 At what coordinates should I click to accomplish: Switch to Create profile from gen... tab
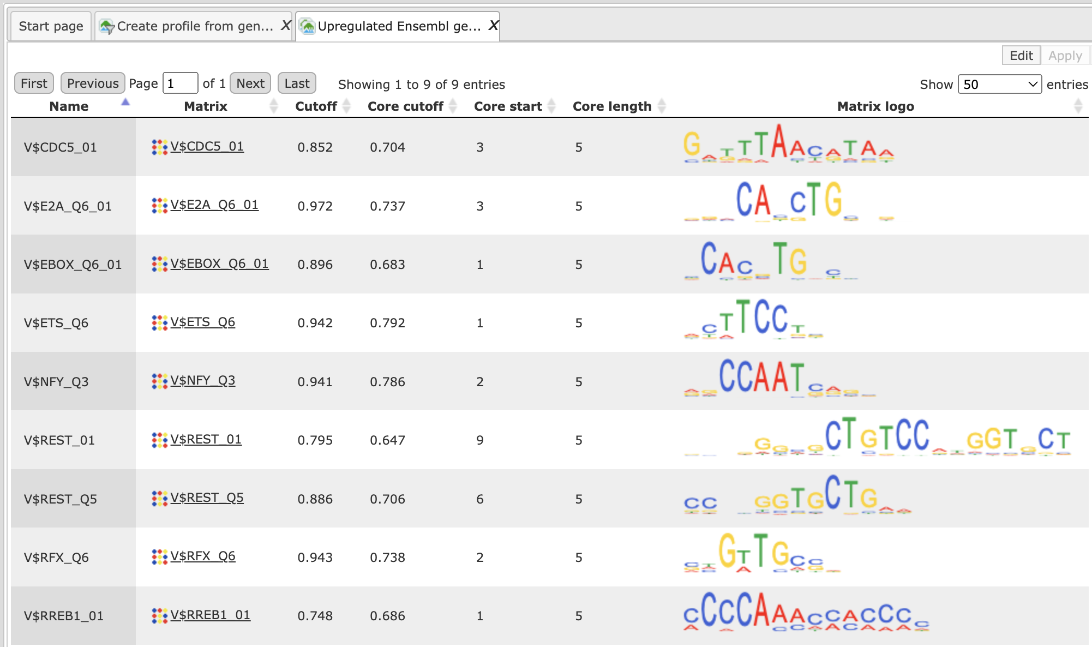(x=195, y=26)
